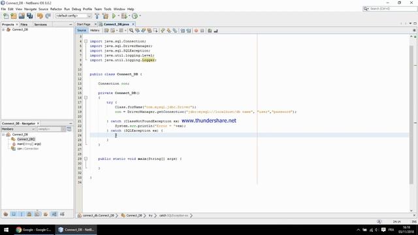This screenshot has width=418, height=235.
Task: Toggle Sort by Name in Navigator
Action: click(x=54, y=214)
